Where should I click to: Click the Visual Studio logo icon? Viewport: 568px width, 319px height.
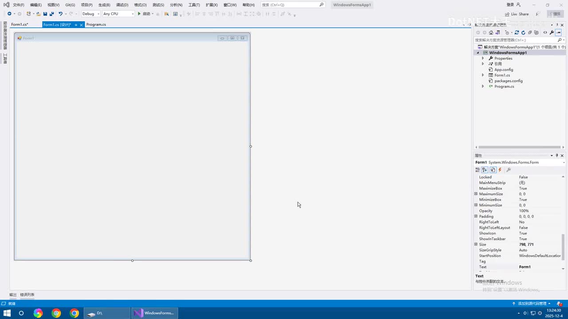(x=6, y=4)
